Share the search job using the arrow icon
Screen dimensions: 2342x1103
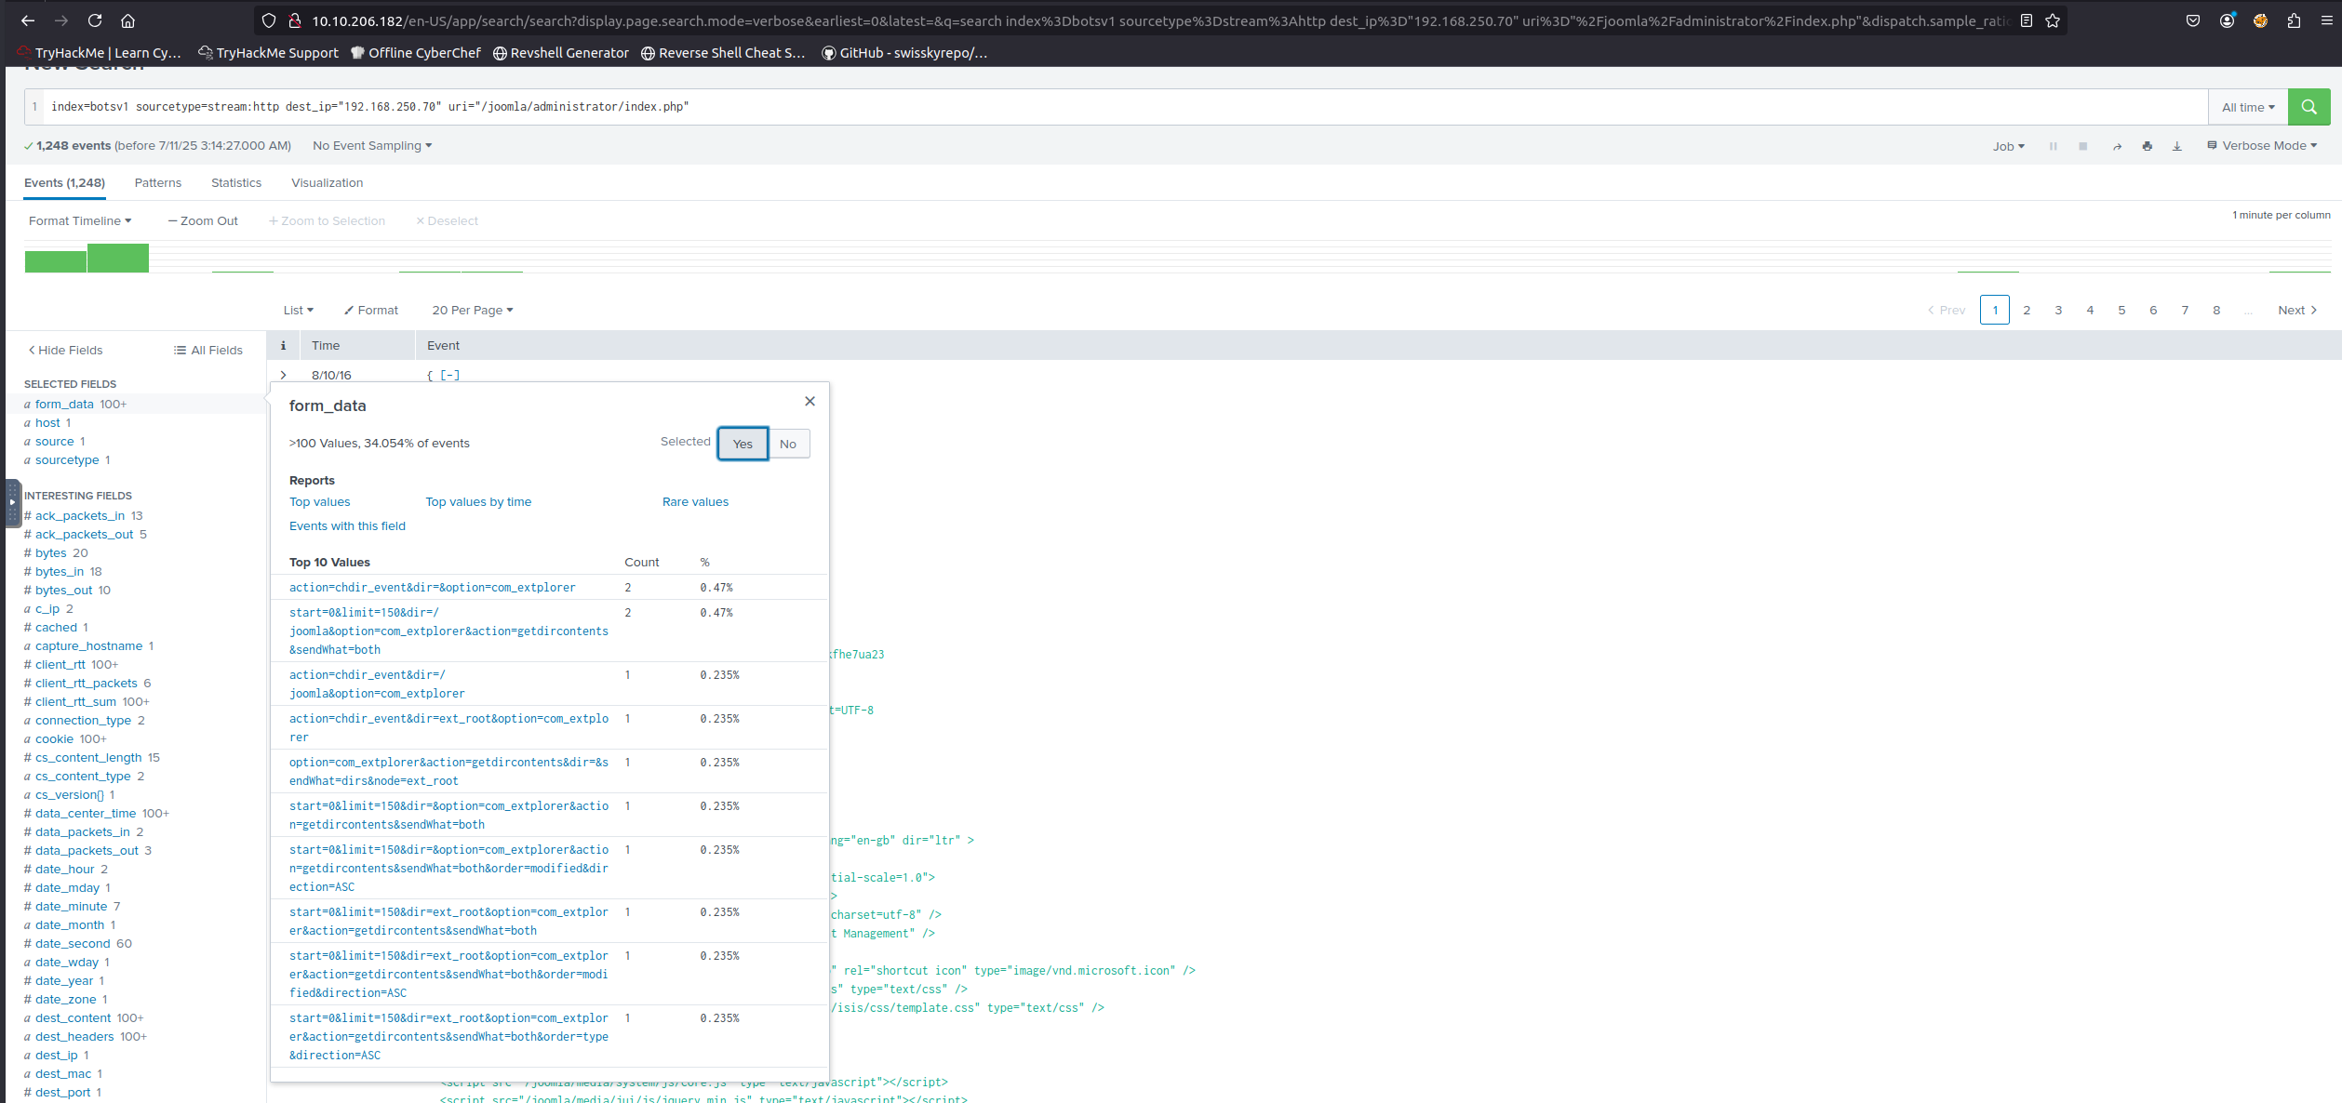2117,146
